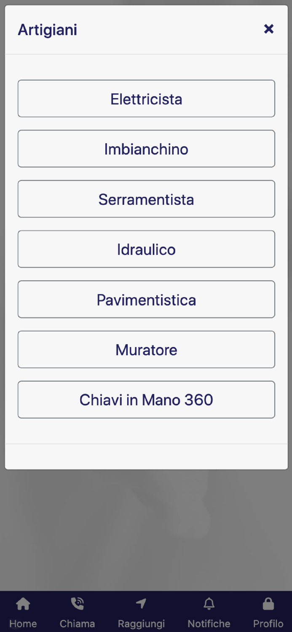This screenshot has width=292, height=632.
Task: Select the Raggiungi navigation arrow icon
Action: coord(141,603)
